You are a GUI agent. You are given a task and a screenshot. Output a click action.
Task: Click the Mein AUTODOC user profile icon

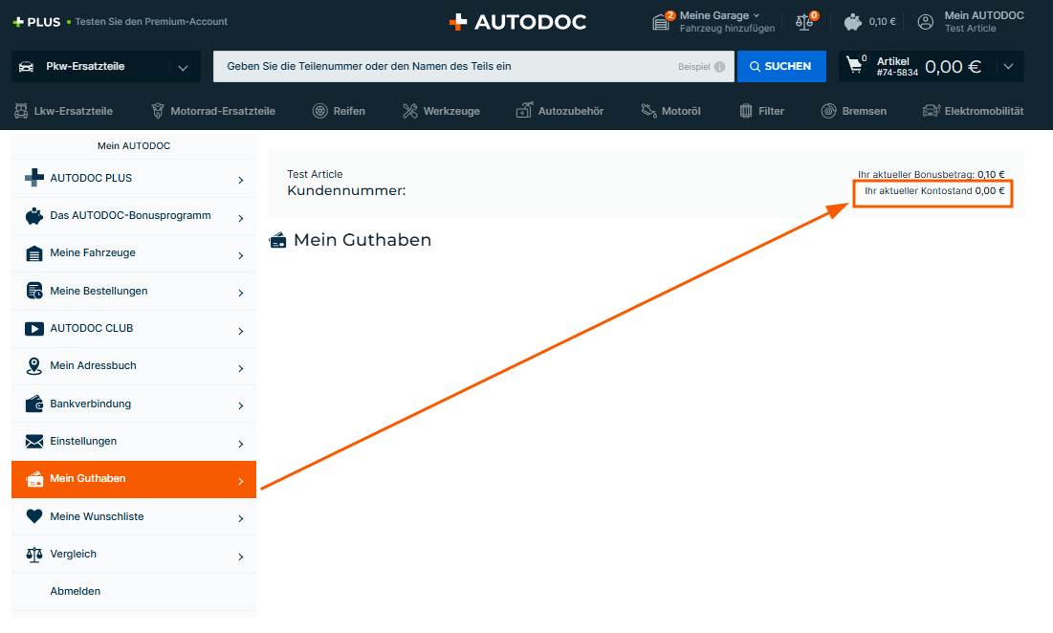[x=925, y=21]
